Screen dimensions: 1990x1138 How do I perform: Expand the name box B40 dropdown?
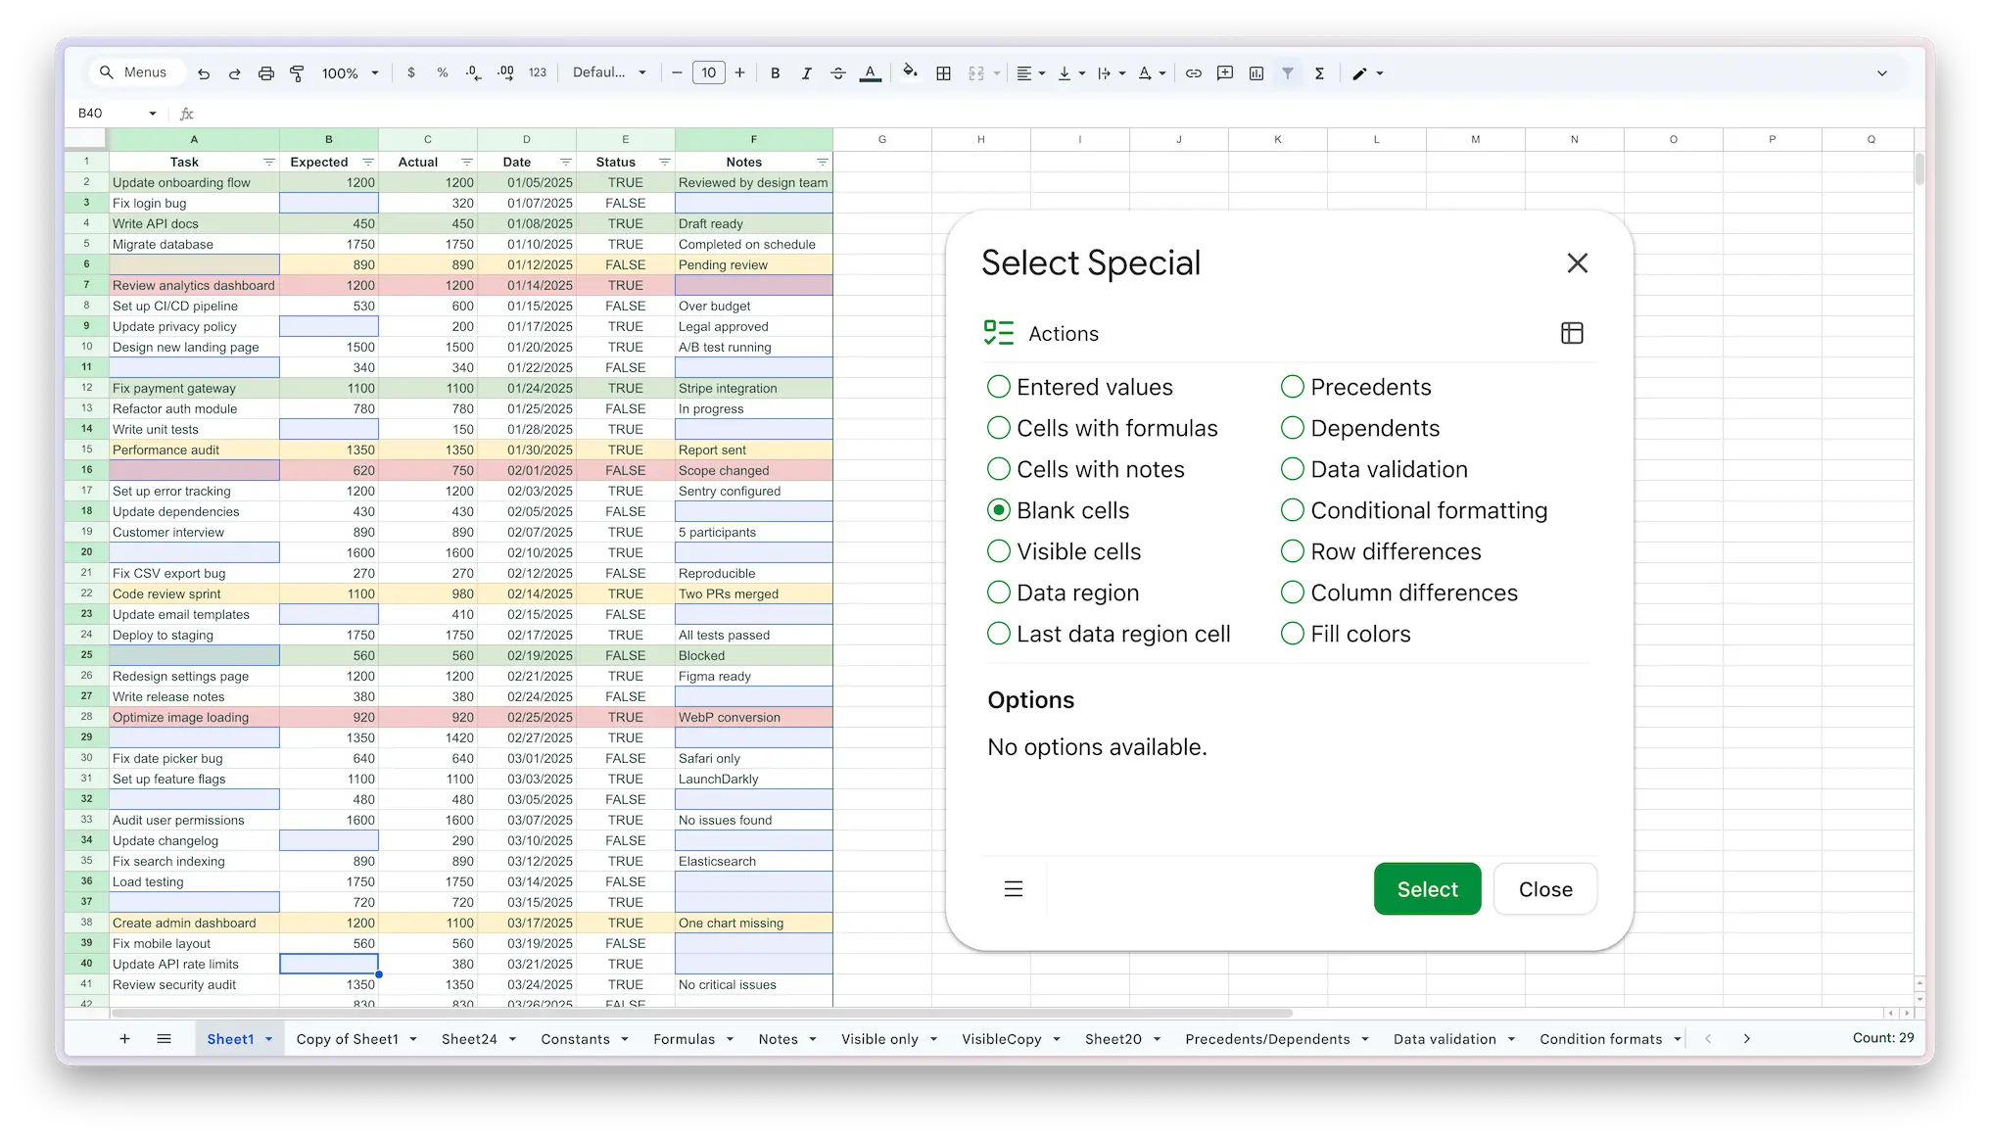pos(153,114)
